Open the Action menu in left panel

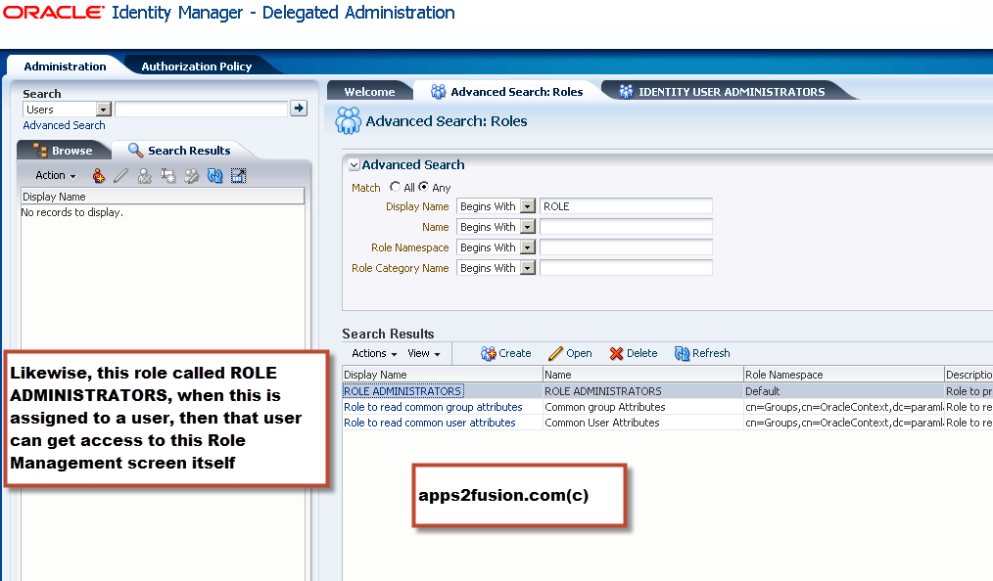coord(56,176)
